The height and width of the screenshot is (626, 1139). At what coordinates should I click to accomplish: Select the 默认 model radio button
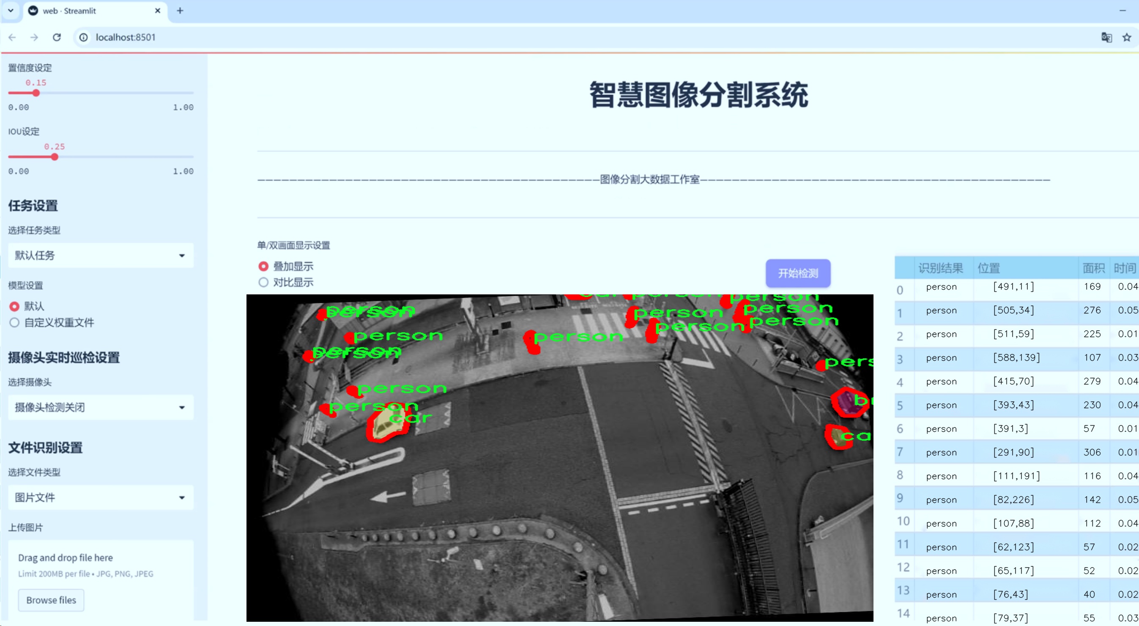point(14,306)
